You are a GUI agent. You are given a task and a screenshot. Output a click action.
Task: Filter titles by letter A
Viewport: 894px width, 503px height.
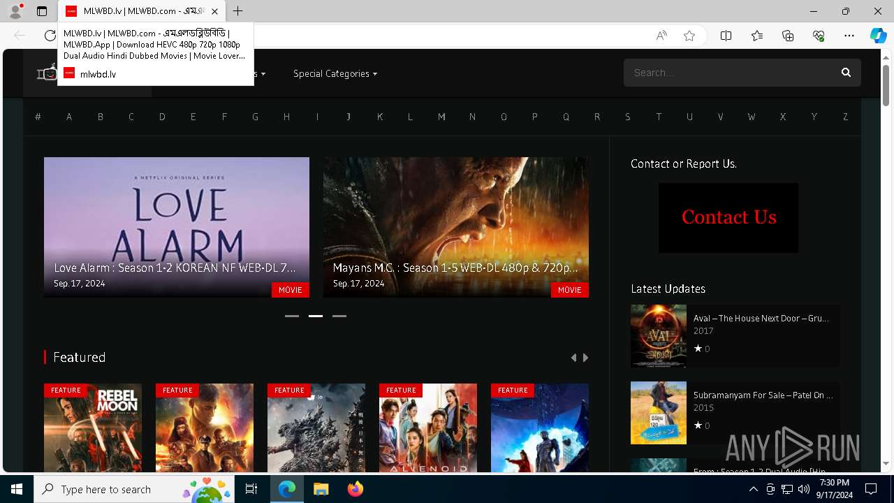[69, 117]
